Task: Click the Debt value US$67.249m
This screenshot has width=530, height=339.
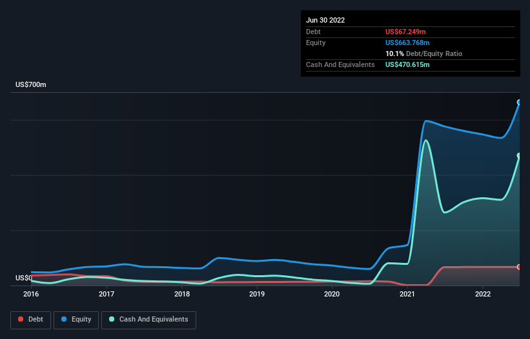Action: pos(405,32)
